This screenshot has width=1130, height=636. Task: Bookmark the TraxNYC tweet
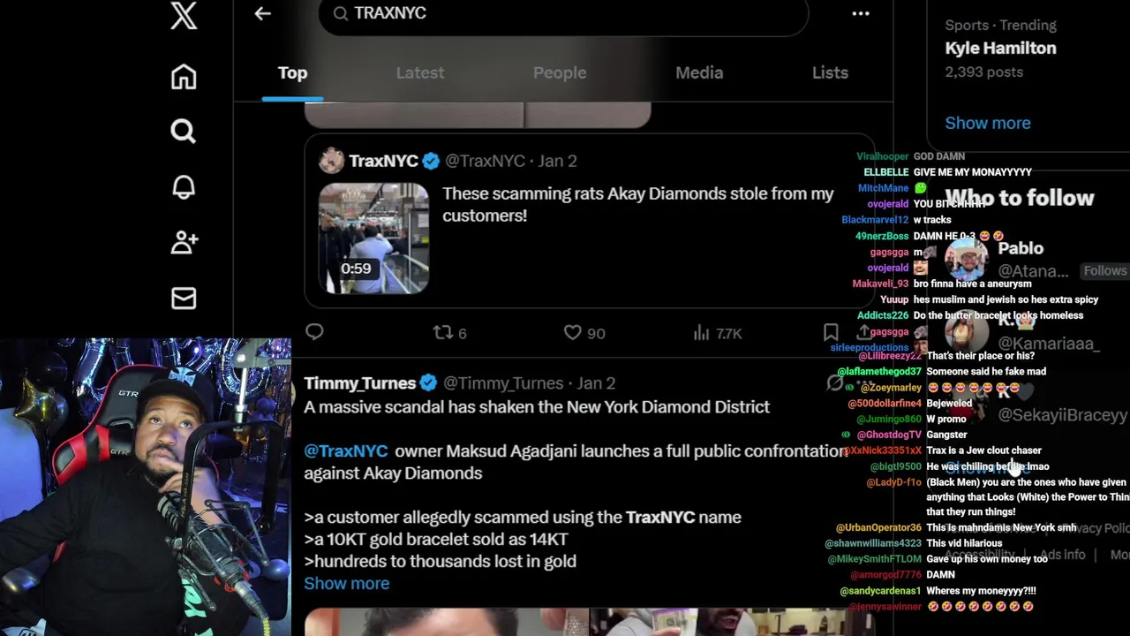click(831, 332)
